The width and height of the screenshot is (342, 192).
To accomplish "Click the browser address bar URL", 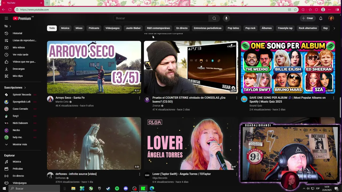I will coord(34,10).
